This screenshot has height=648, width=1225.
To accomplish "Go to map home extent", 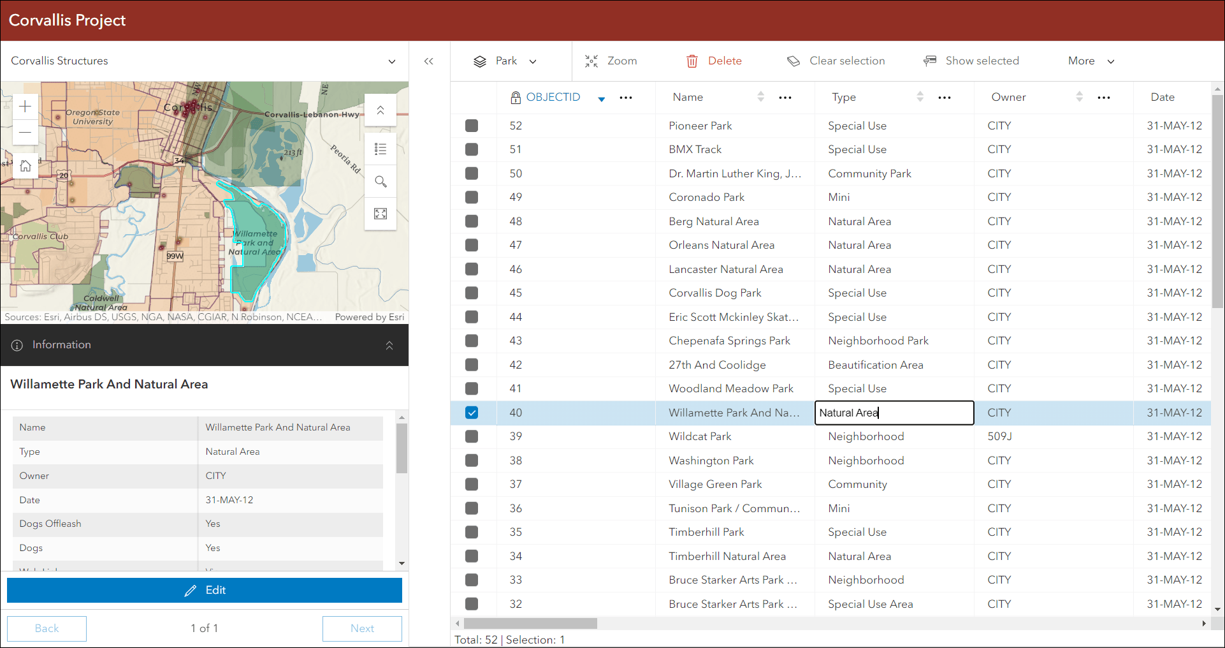I will click(25, 166).
